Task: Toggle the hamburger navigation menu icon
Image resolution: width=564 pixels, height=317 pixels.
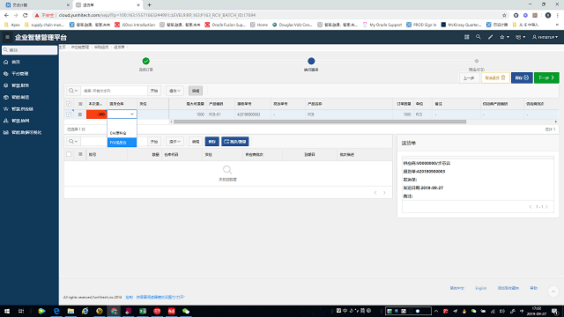Action: tap(7, 37)
